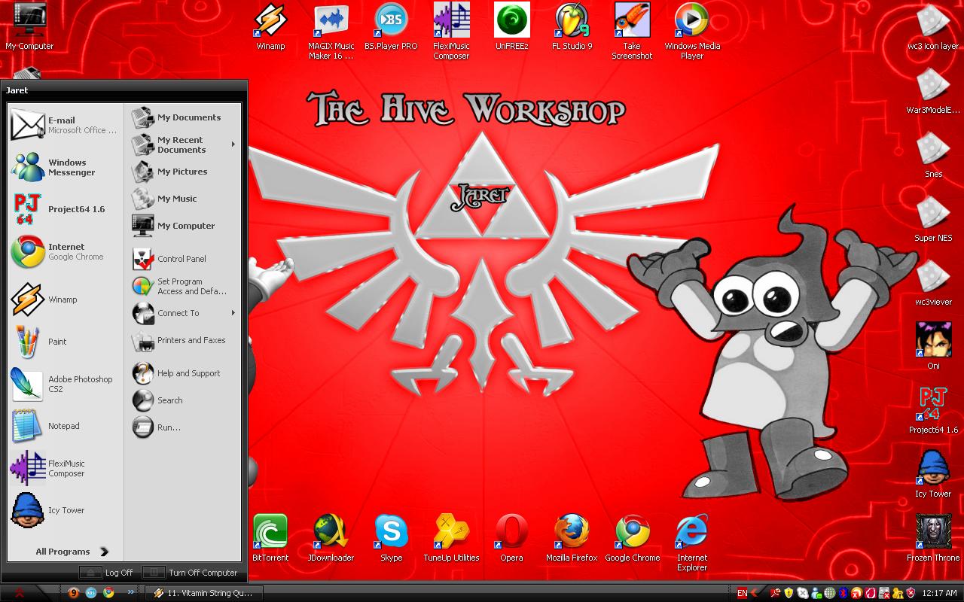Screen dimensions: 964x602
Task: Open Windows Media Player desktop shortcut
Action: (692, 31)
